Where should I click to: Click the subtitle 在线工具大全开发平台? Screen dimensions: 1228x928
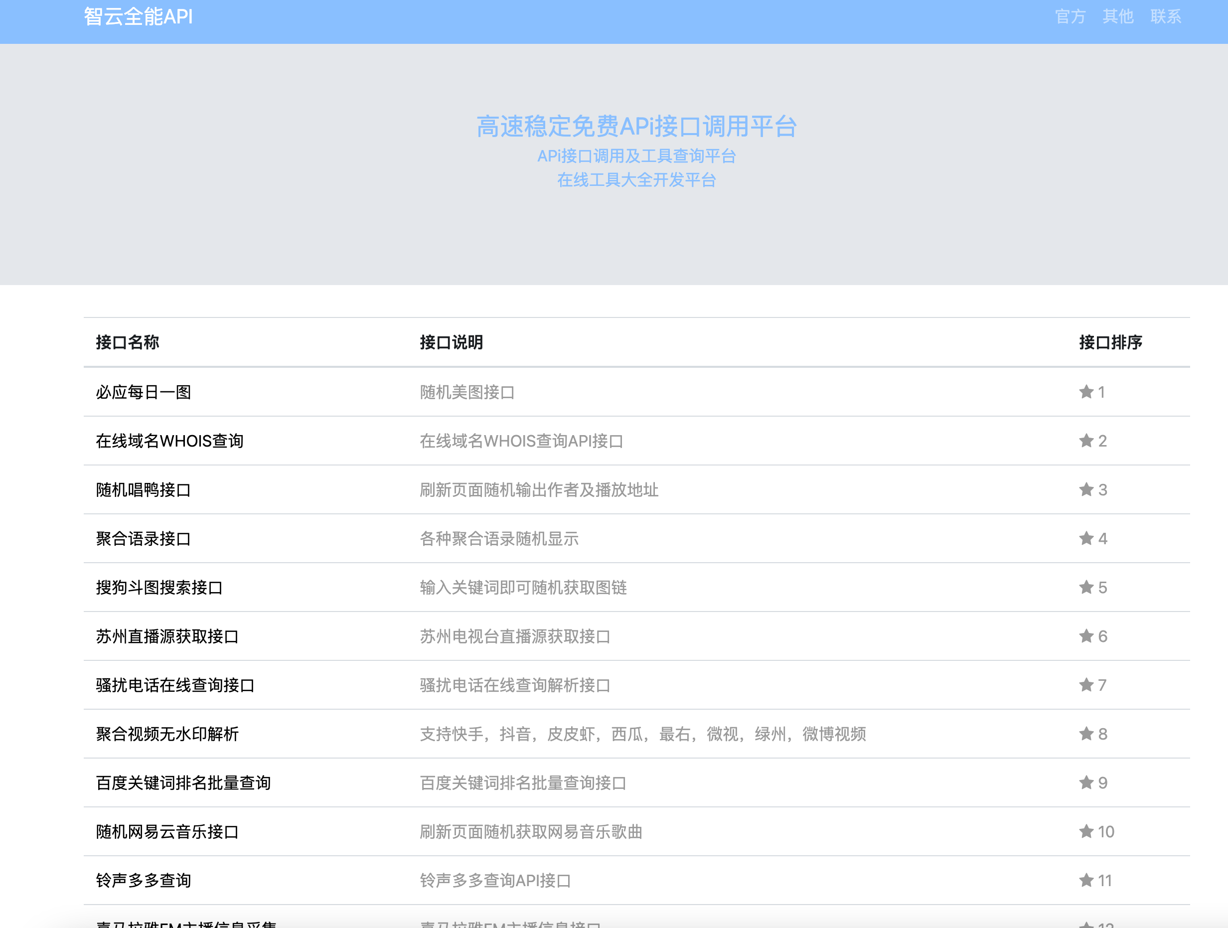[x=637, y=180]
